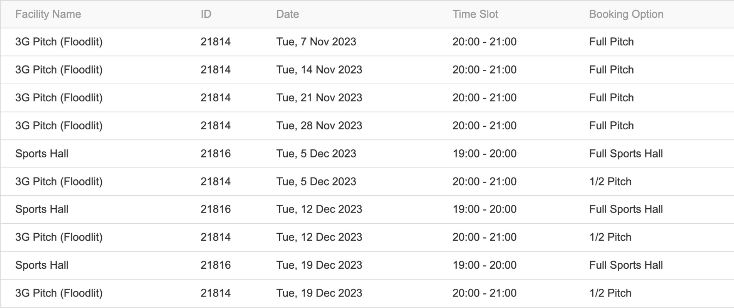Viewport: 734px width, 308px height.
Task: Select the 3G Pitch row for 7 Nov 2023
Action: 367,42
